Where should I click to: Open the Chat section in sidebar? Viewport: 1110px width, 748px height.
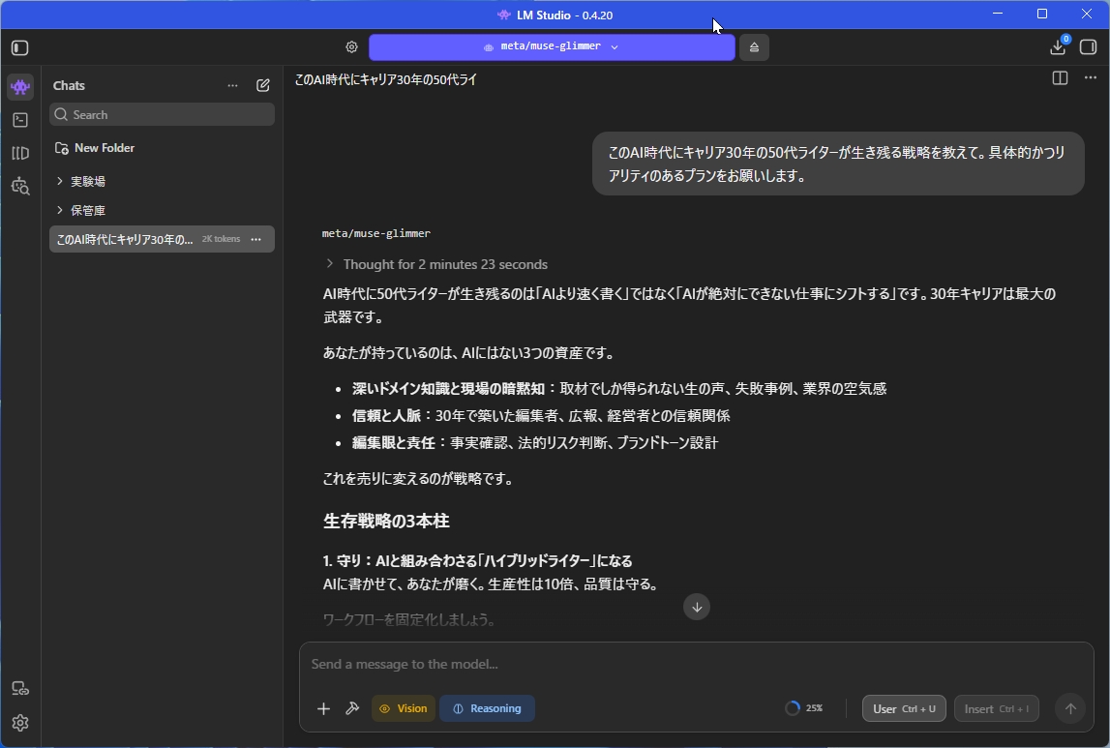[20, 87]
